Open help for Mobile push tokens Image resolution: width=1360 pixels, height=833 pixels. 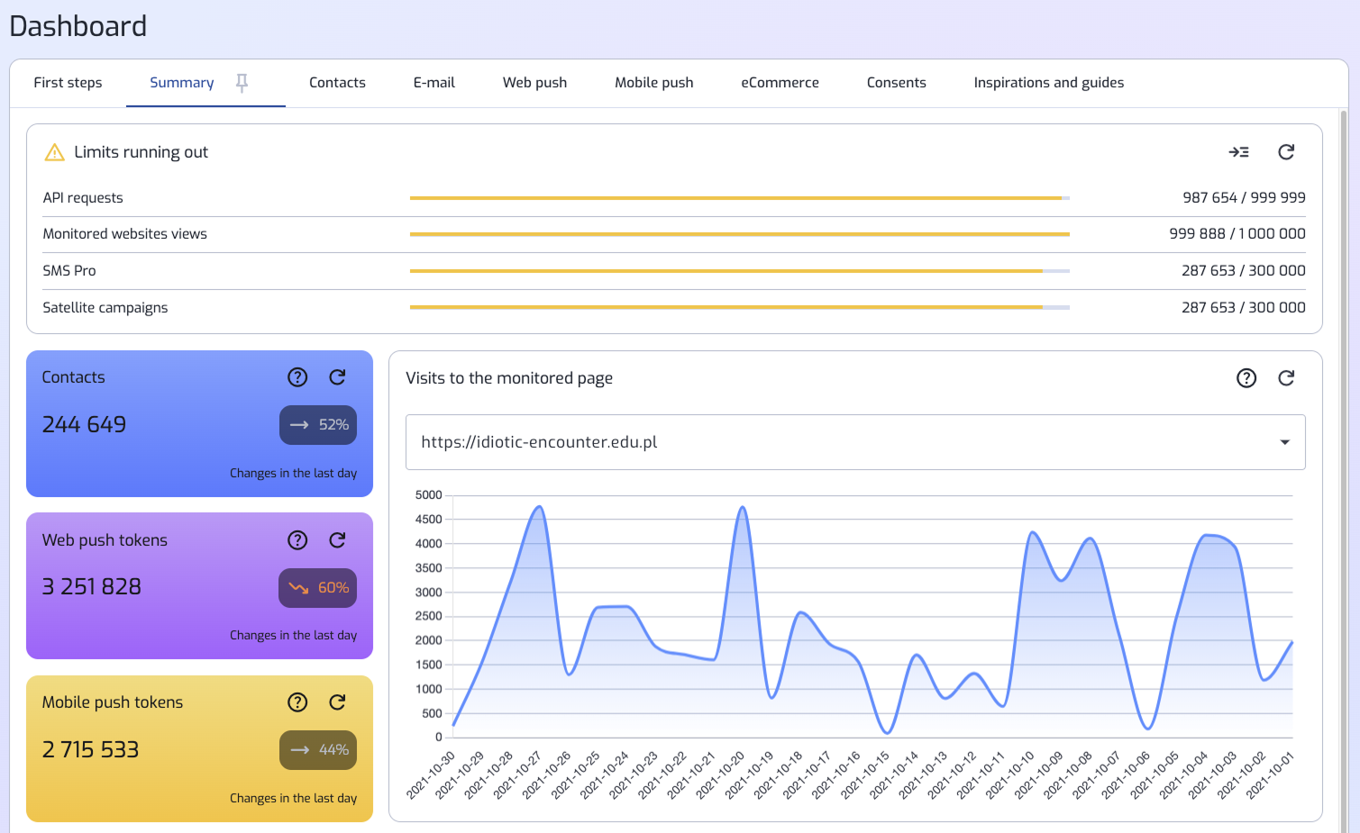pyautogui.click(x=297, y=702)
